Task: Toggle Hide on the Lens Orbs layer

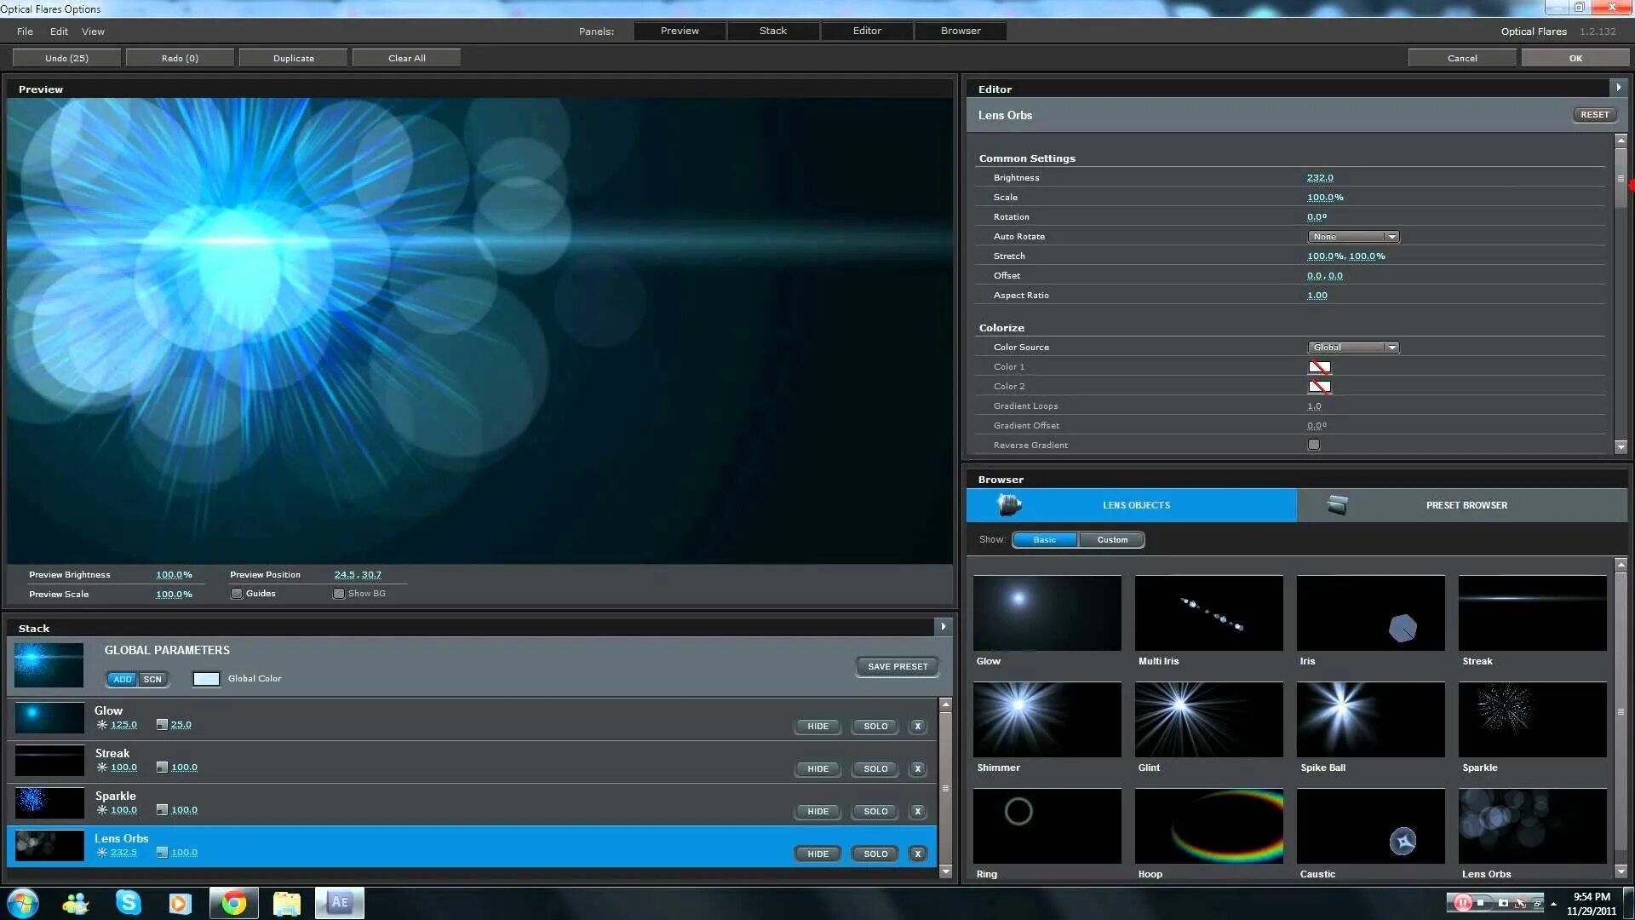Action: 817,853
